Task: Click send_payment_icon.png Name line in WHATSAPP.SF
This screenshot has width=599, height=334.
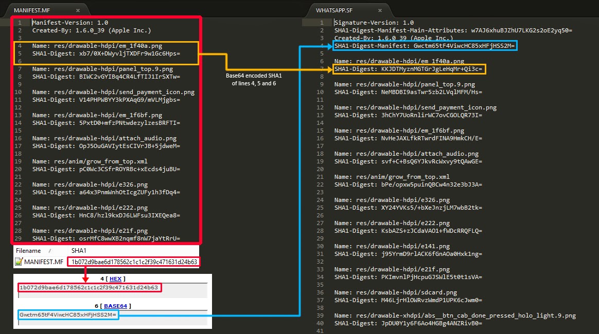Action: pyautogui.click(x=416, y=107)
